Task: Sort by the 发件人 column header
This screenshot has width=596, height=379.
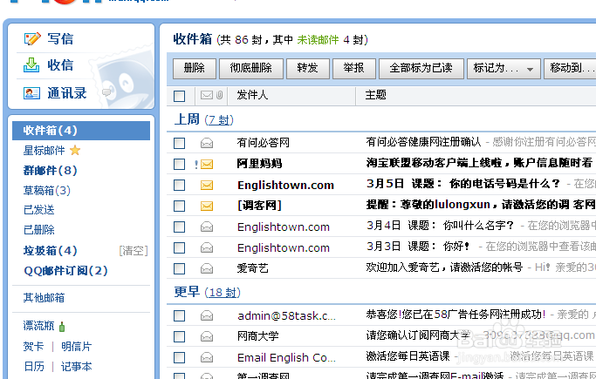Action: point(252,95)
